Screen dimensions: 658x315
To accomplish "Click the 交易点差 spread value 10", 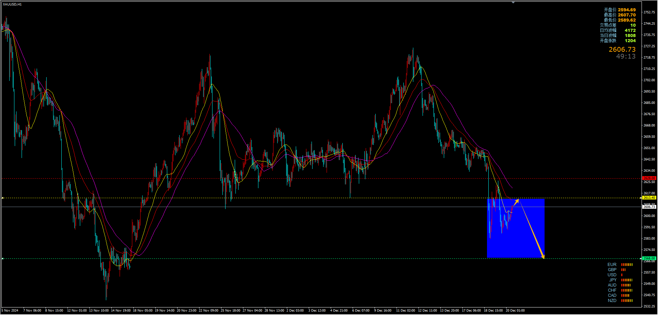I will tap(633, 25).
